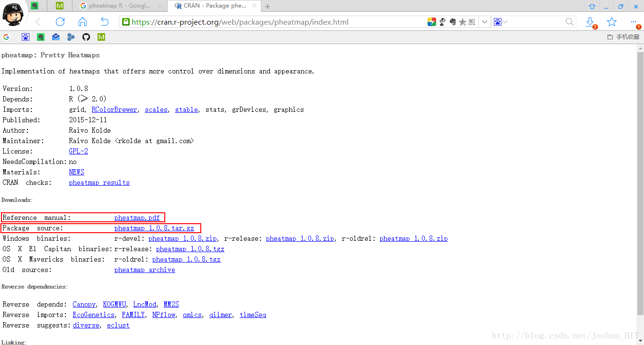
Task: Click the vertical page scrollbar
Action: click(640, 182)
